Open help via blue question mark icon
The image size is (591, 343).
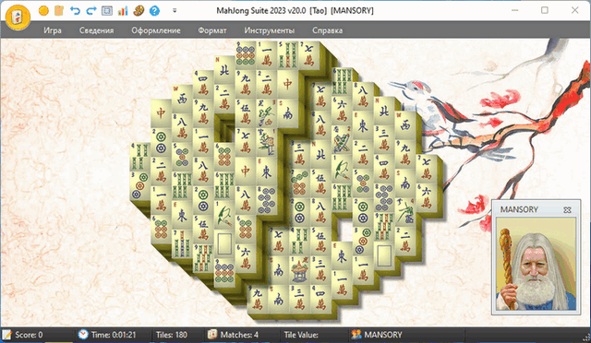pyautogui.click(x=154, y=10)
